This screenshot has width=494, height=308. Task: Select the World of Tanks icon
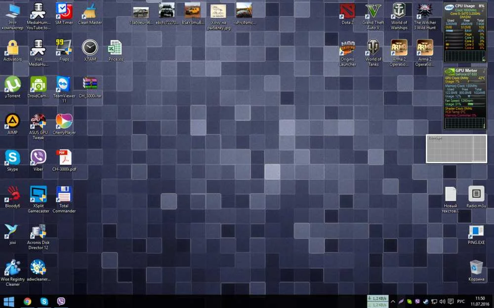click(x=373, y=53)
